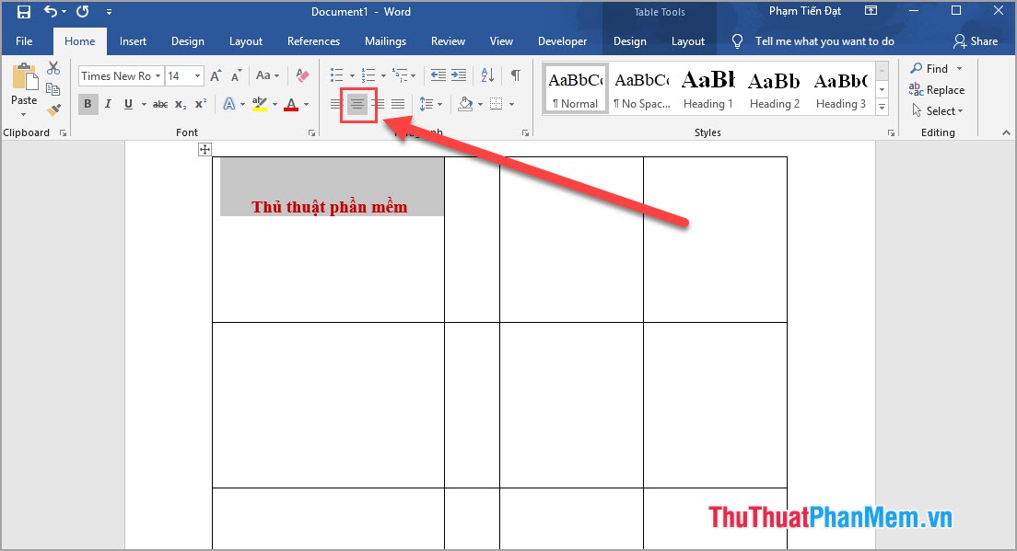Click the Repeat action icon

pos(82,11)
